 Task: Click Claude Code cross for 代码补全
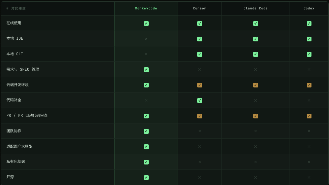click(256, 101)
